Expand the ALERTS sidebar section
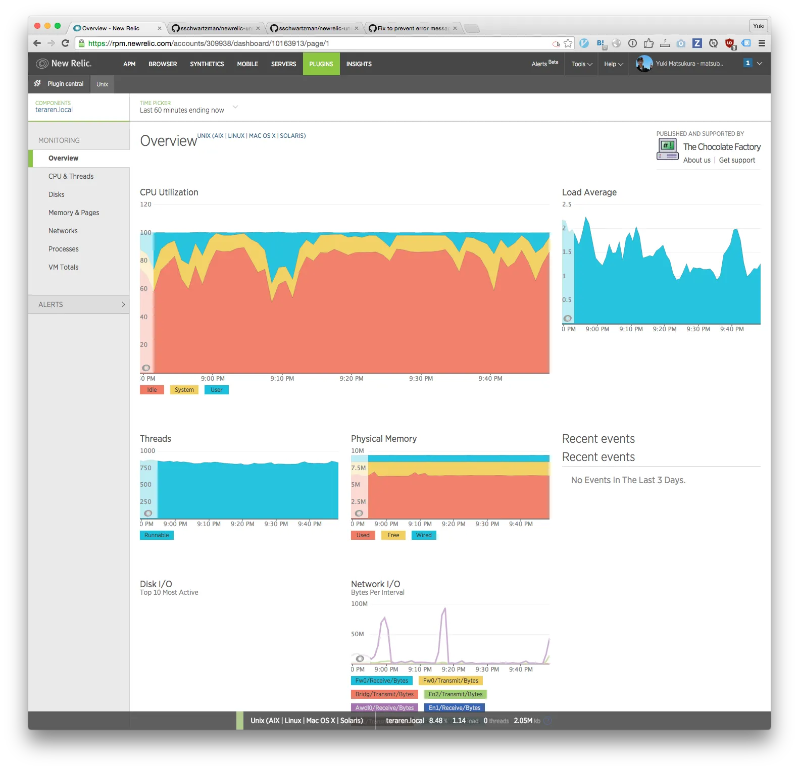 [x=79, y=304]
